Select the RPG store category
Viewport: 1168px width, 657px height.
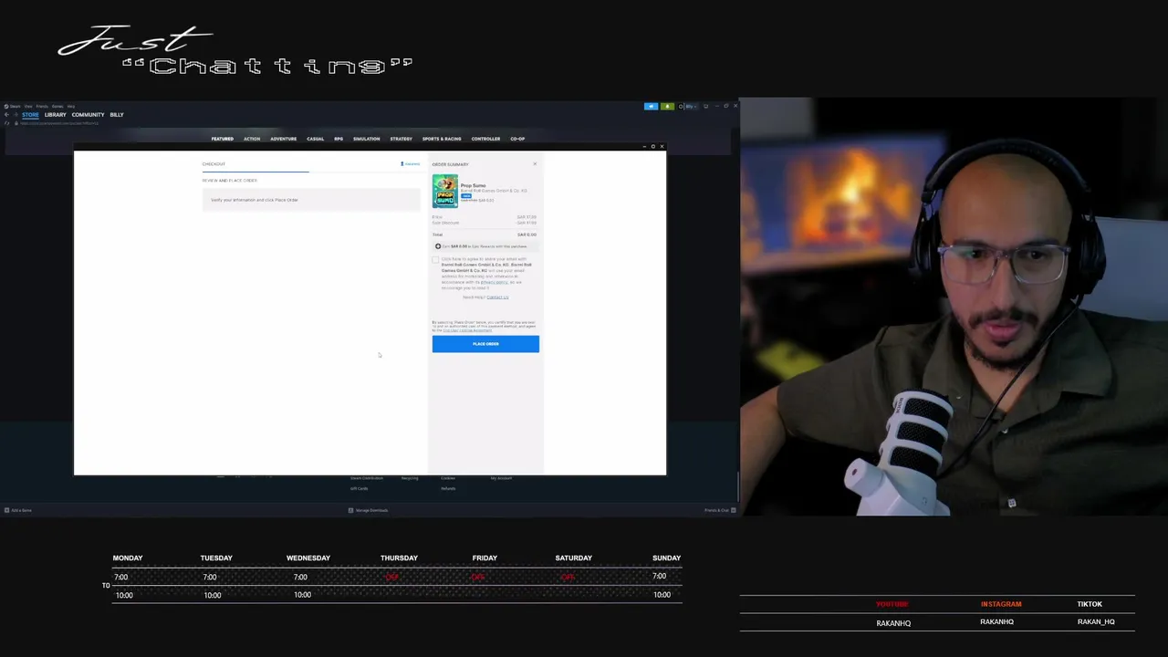[339, 139]
